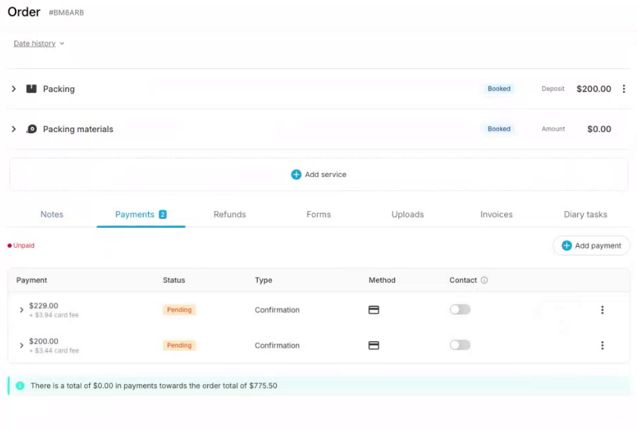Click card method icon for $200.00 payment
This screenshot has width=637, height=429.
pyautogui.click(x=374, y=345)
